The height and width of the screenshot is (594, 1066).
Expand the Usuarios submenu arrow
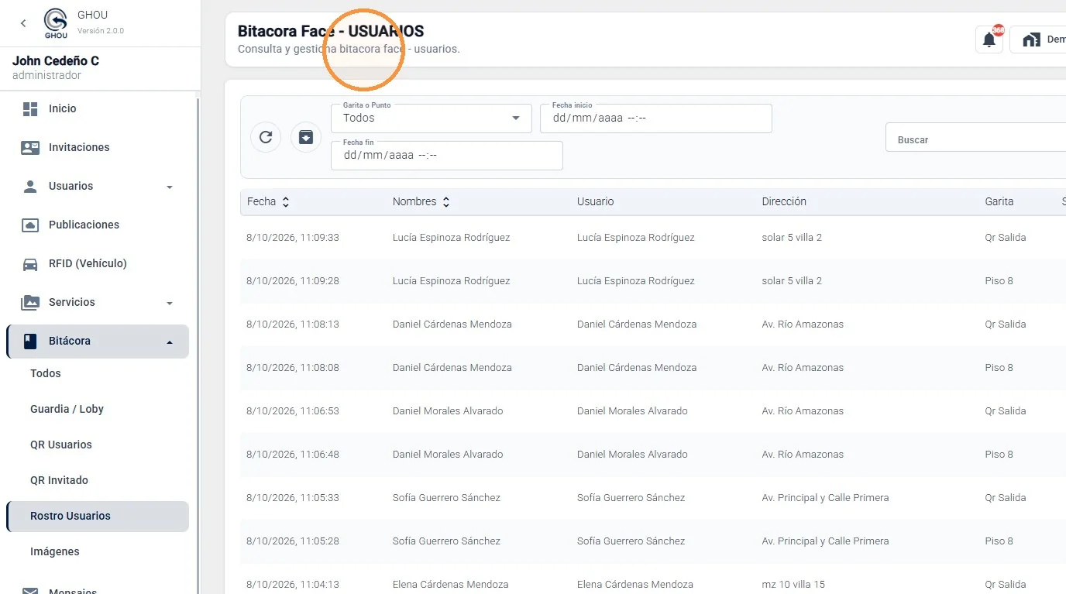[x=170, y=187]
